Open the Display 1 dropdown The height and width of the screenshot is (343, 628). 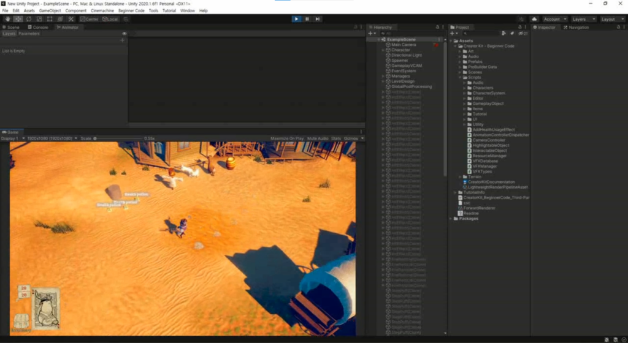tap(13, 138)
